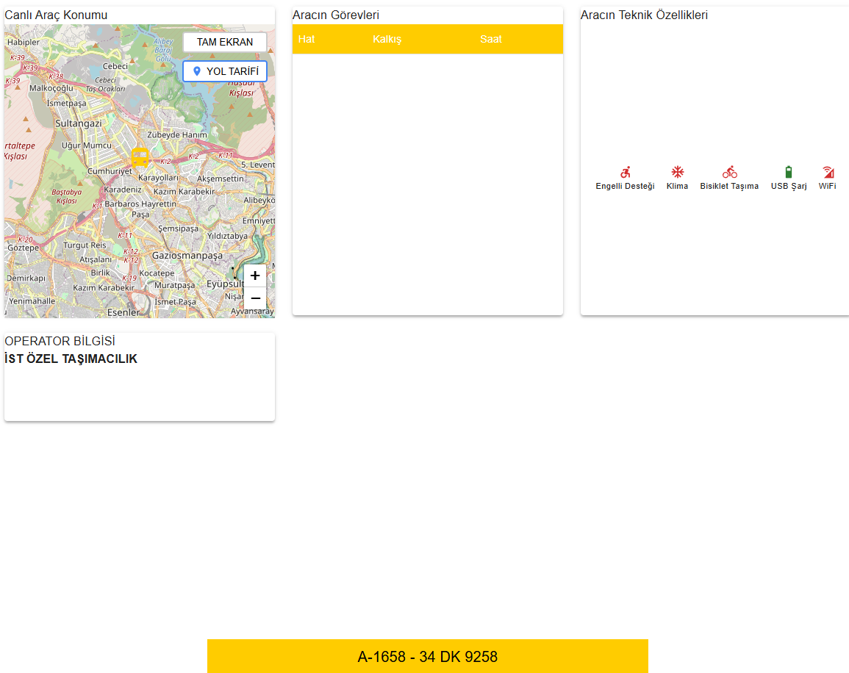Get directions with the YOL TARİFİ button
The width and height of the screenshot is (849, 673).
pos(225,71)
